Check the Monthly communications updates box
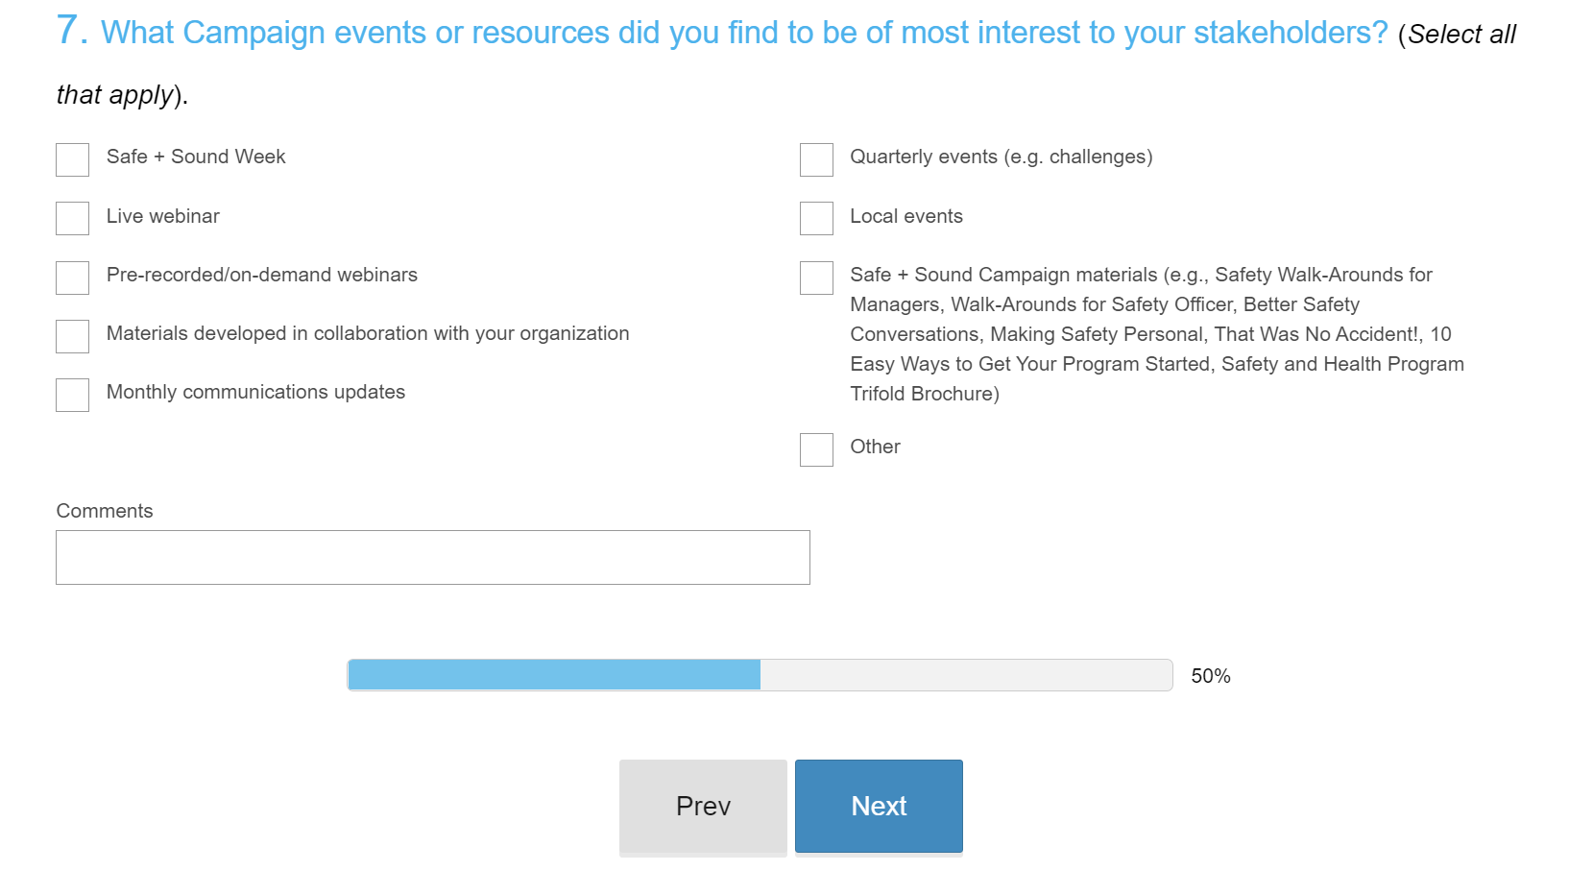This screenshot has width=1569, height=895. pyautogui.click(x=72, y=395)
